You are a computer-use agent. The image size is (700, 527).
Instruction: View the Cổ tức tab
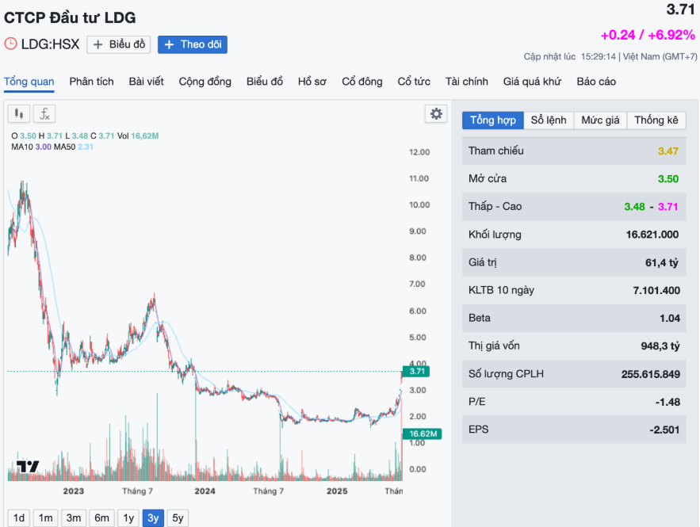414,82
